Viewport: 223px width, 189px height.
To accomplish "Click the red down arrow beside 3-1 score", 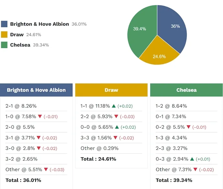I will [x=38, y=138].
